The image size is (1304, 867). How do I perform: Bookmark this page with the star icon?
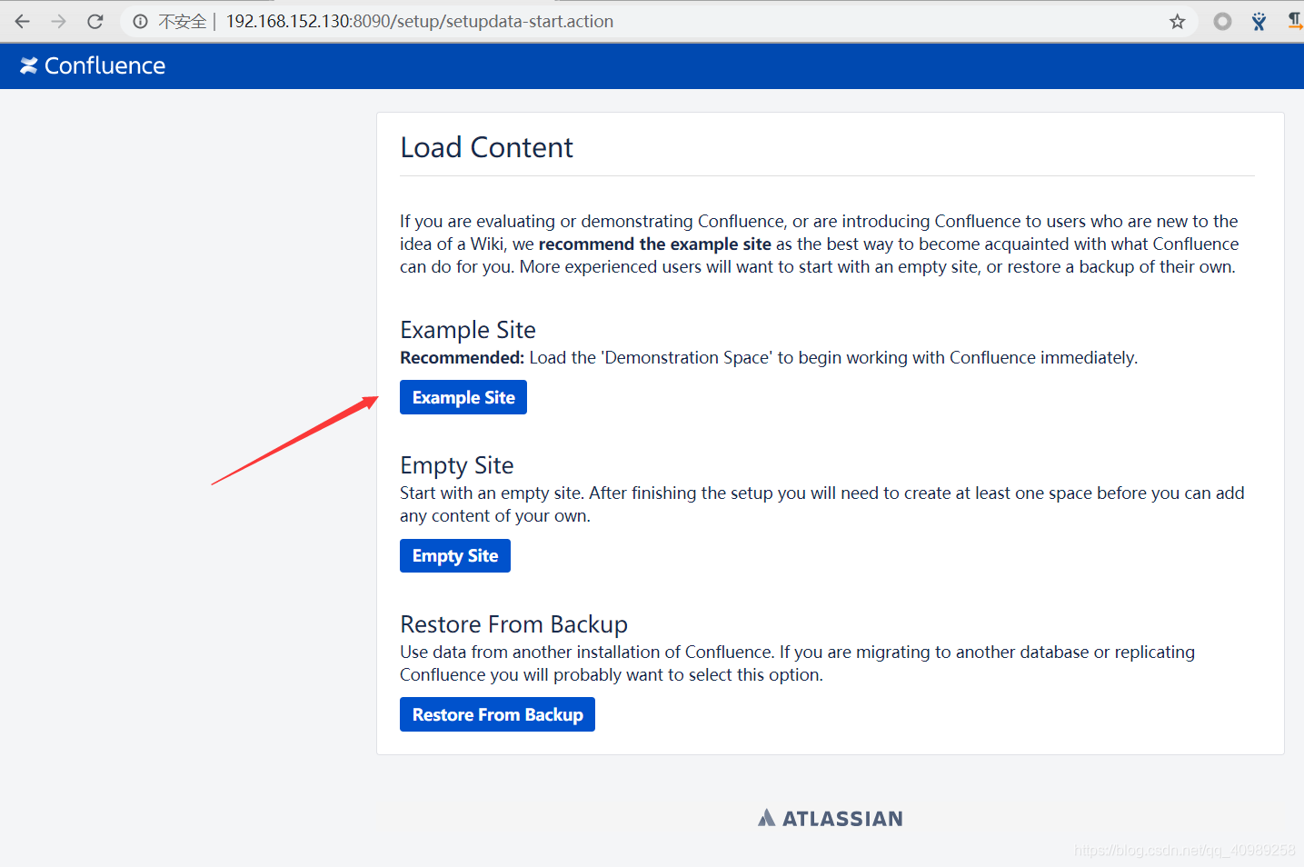pos(1178,21)
